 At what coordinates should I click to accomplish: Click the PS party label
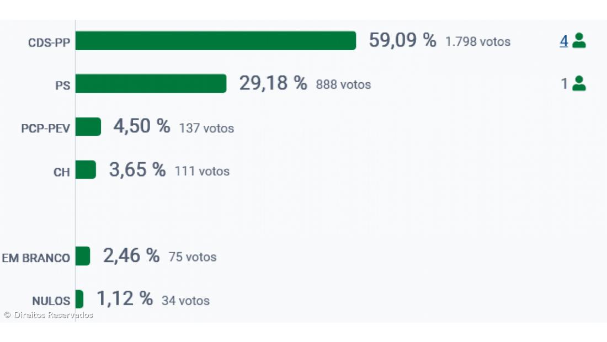[x=62, y=86]
